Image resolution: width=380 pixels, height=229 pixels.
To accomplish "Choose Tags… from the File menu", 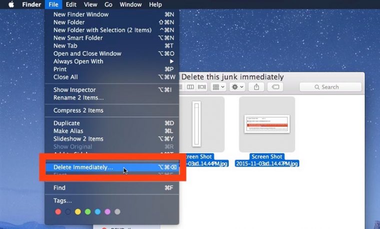I will point(112,201).
